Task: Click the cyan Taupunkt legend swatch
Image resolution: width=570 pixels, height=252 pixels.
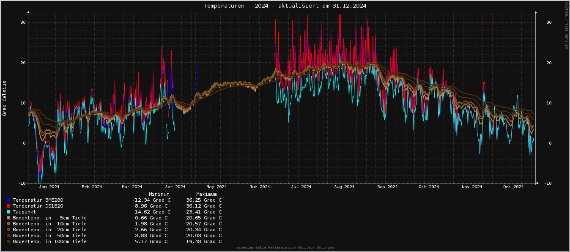Action: (8, 212)
